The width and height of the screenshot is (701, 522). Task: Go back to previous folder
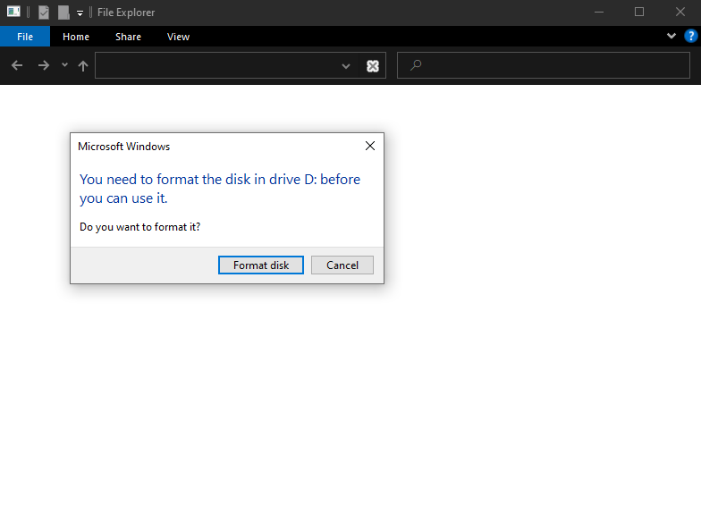17,66
